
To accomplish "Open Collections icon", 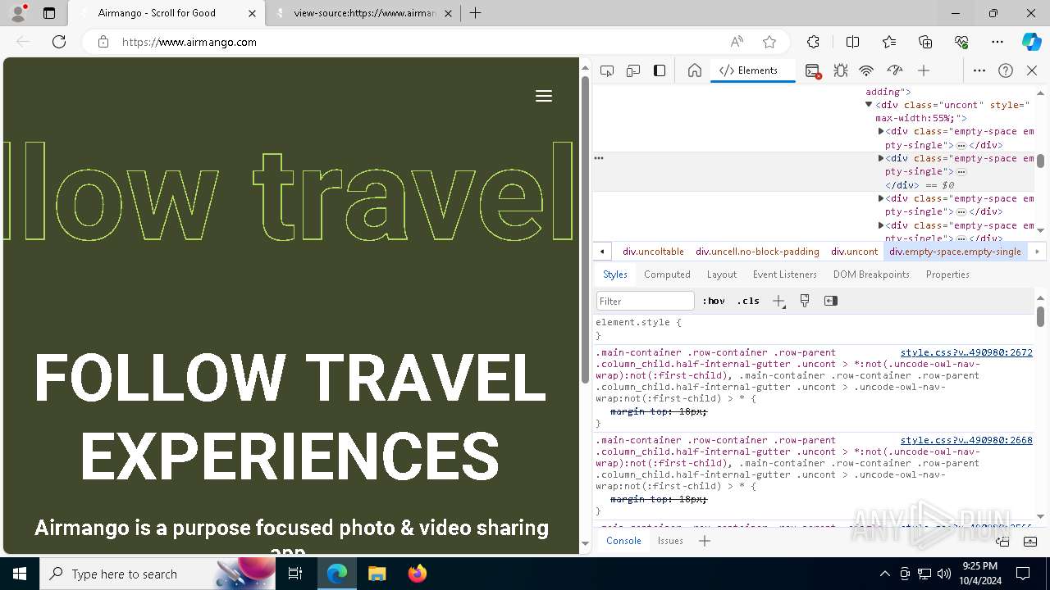I will point(925,42).
